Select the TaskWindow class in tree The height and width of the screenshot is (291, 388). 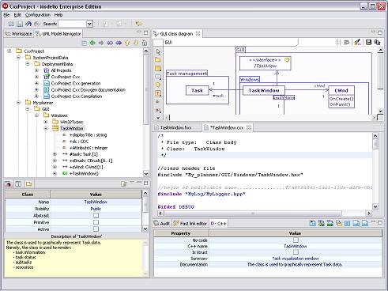72,128
